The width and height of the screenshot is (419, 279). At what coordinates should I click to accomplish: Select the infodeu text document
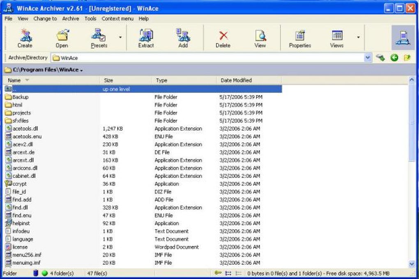143,231
